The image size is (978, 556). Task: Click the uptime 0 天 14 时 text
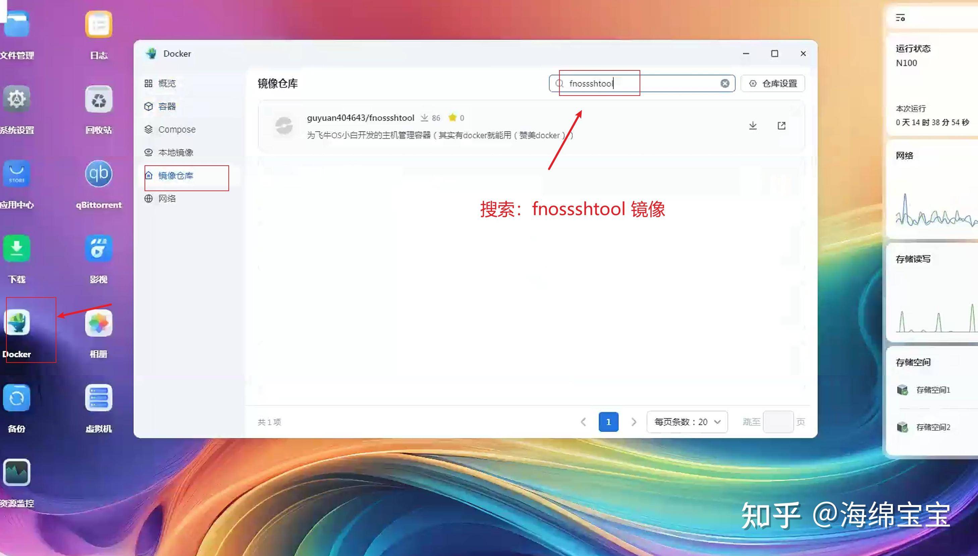[932, 122]
